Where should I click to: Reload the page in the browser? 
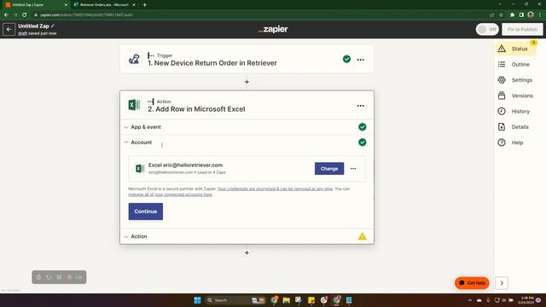(x=25, y=15)
